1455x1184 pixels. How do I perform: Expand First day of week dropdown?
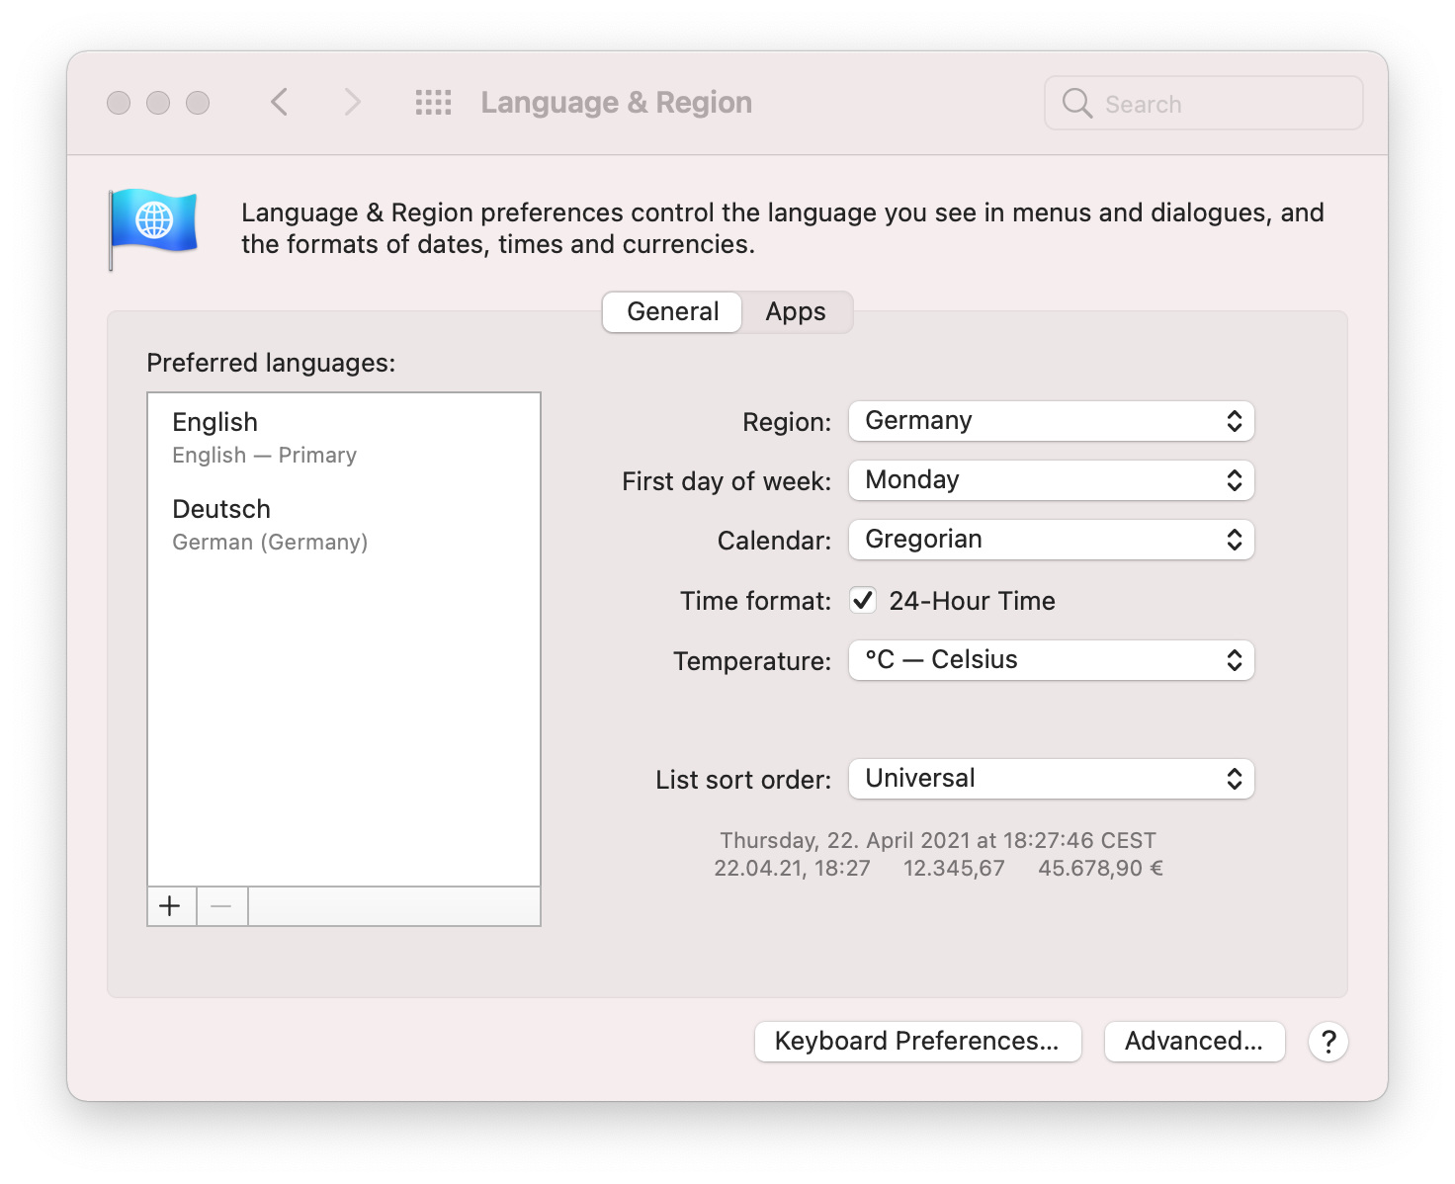1051,480
